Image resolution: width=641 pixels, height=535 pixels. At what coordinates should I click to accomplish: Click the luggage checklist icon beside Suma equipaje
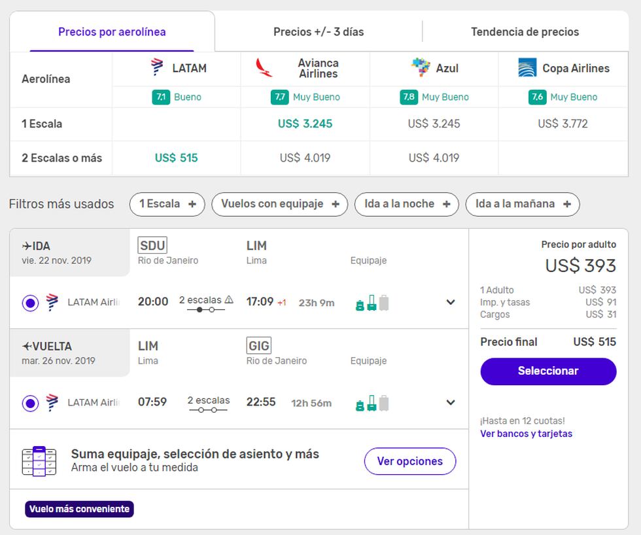click(39, 461)
